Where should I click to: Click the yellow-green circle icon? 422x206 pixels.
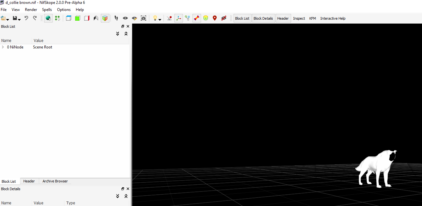(x=206, y=18)
